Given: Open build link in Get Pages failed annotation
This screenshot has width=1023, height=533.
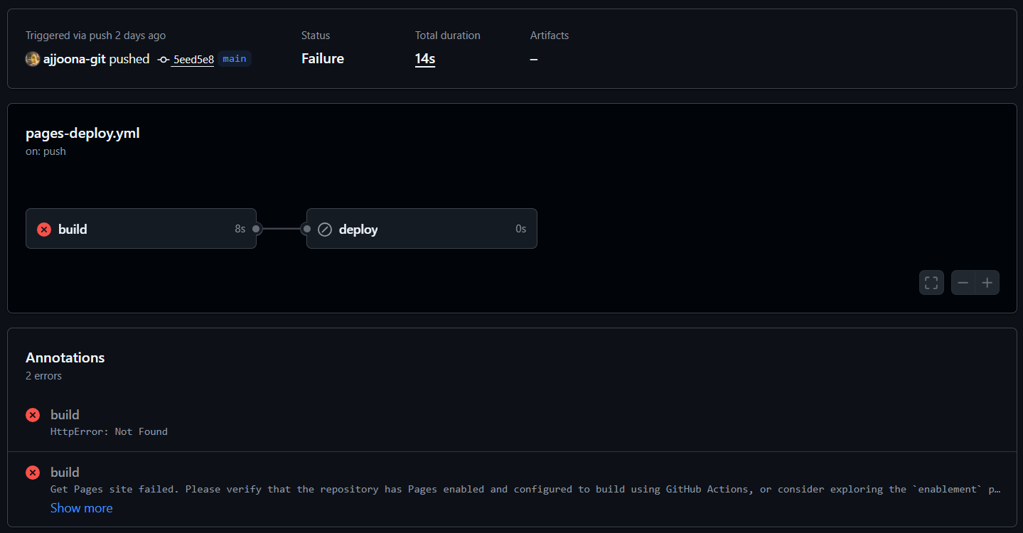Looking at the screenshot, I should pos(65,473).
